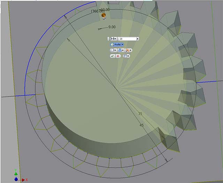Viewport: 223px width, 183px height.
Task: Click the distance value field showing 20
Action: tap(127, 39)
